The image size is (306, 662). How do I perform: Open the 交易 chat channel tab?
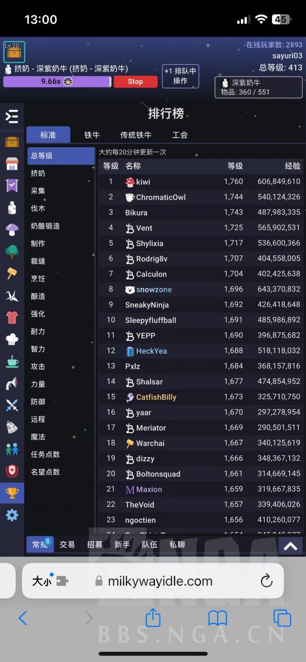(x=67, y=544)
